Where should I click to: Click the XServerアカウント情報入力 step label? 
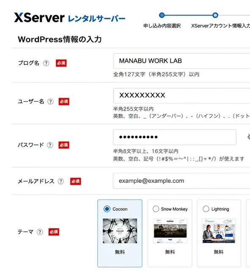click(220, 26)
